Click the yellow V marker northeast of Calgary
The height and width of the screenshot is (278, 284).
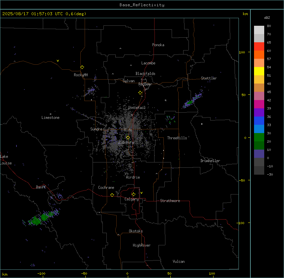pos(141,193)
